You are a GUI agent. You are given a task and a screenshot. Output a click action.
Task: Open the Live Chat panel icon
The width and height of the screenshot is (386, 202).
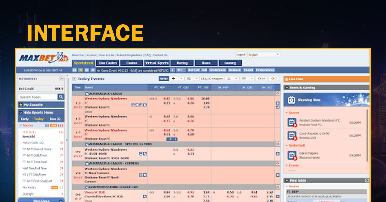[x=287, y=79]
